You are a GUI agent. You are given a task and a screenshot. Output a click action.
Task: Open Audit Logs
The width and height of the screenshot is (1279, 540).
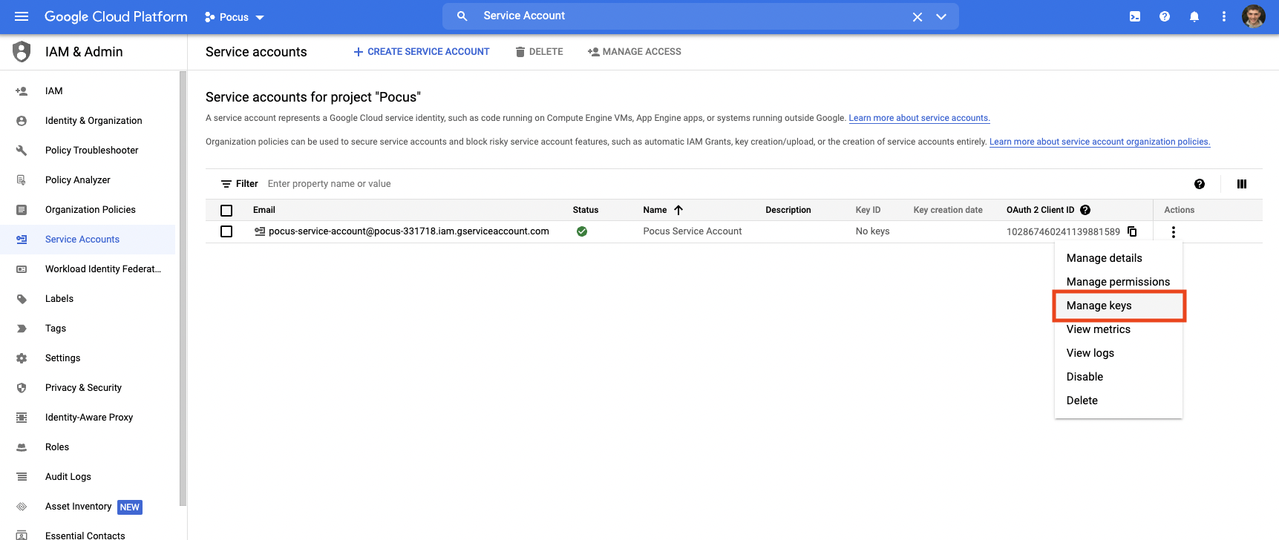click(x=68, y=476)
